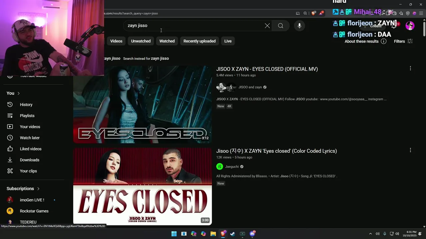Select the Live filter chip
Image resolution: width=426 pixels, height=239 pixels.
[228, 41]
